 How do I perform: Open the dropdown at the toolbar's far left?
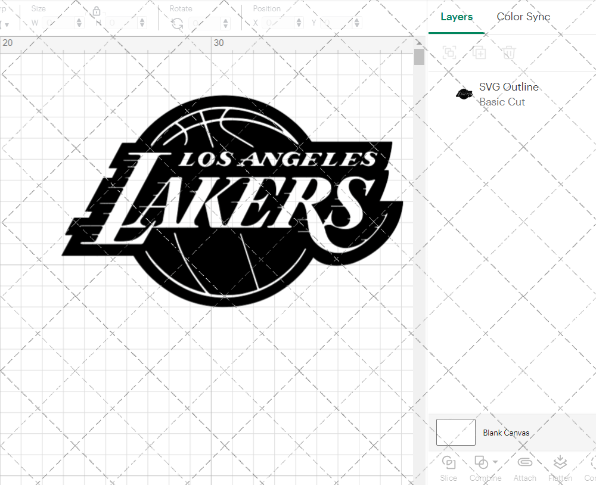pos(7,23)
